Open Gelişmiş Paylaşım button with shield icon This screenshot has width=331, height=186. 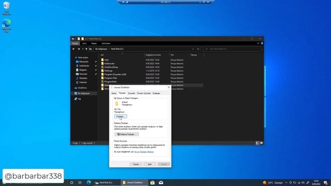[126, 134]
